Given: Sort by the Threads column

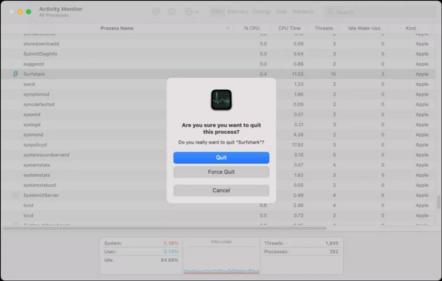Looking at the screenshot, I should pyautogui.click(x=324, y=28).
